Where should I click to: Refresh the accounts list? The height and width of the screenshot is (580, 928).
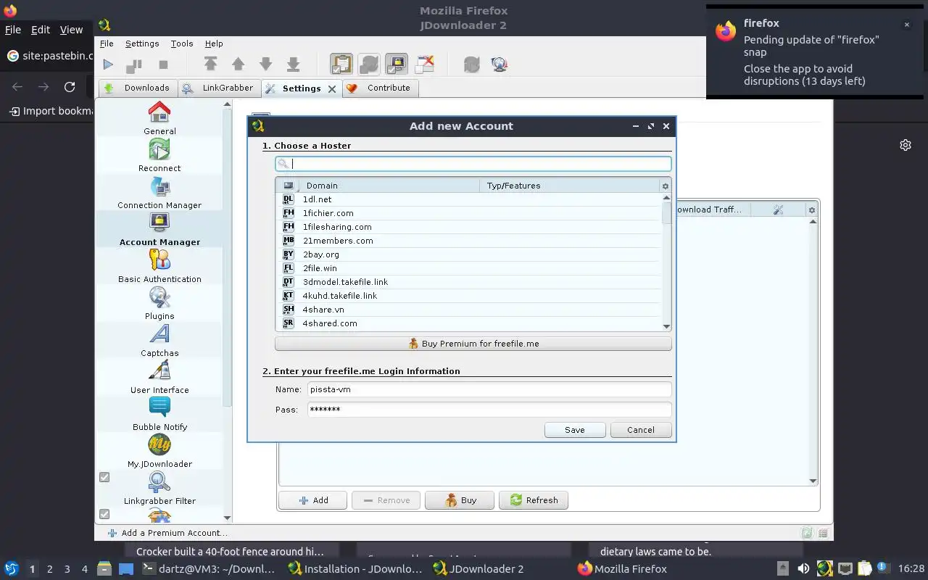tap(534, 500)
